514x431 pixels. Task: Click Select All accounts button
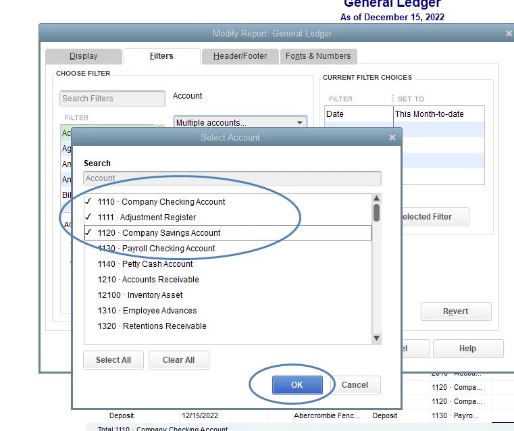tap(113, 360)
